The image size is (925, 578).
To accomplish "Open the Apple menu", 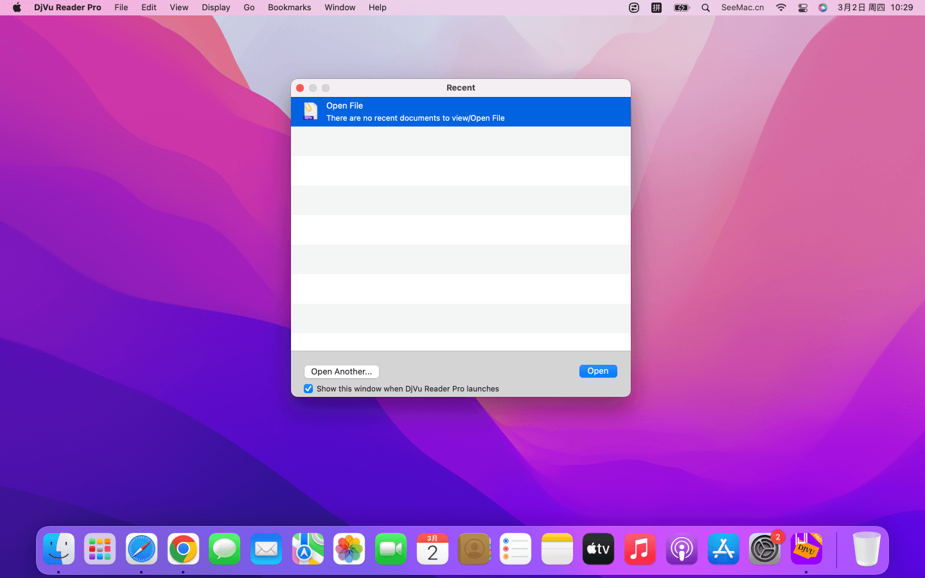I will [x=17, y=8].
